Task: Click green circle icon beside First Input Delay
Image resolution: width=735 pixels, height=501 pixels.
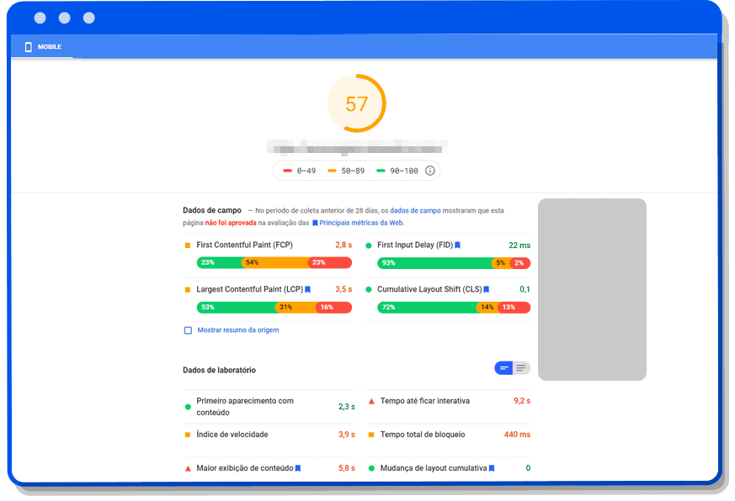Action: click(369, 245)
